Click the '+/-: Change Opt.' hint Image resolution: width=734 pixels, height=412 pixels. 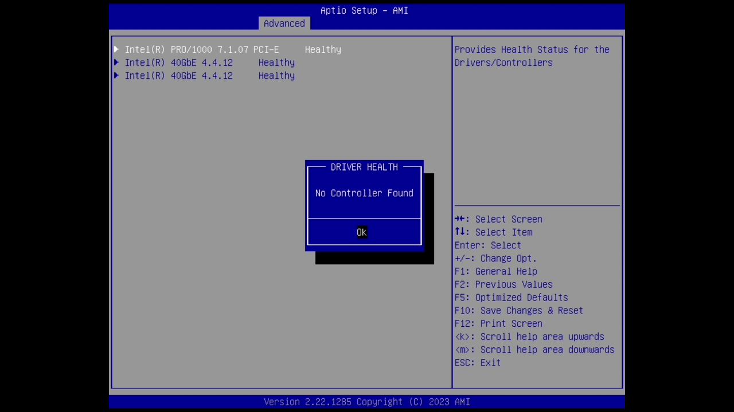[x=495, y=259]
